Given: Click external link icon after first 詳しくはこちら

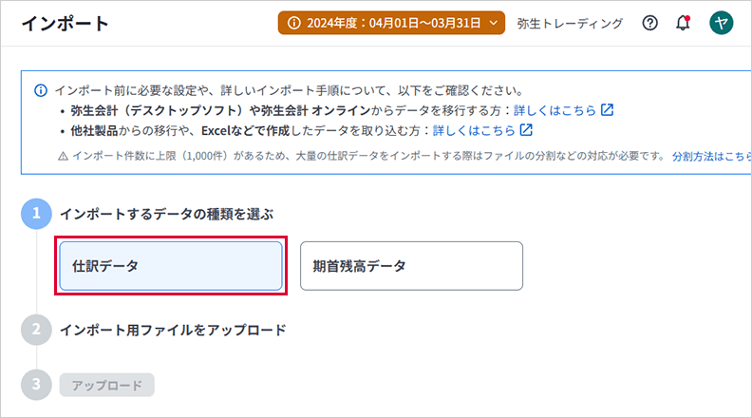Looking at the screenshot, I should pos(608,110).
